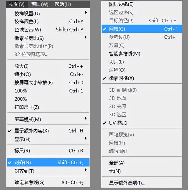Screen dimensions: 188x190
Task: Open the 视图(V) menu
Action: 17,4
